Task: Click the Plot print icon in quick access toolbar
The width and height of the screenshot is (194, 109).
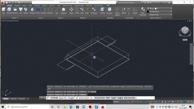Action: click(x=19, y=2)
